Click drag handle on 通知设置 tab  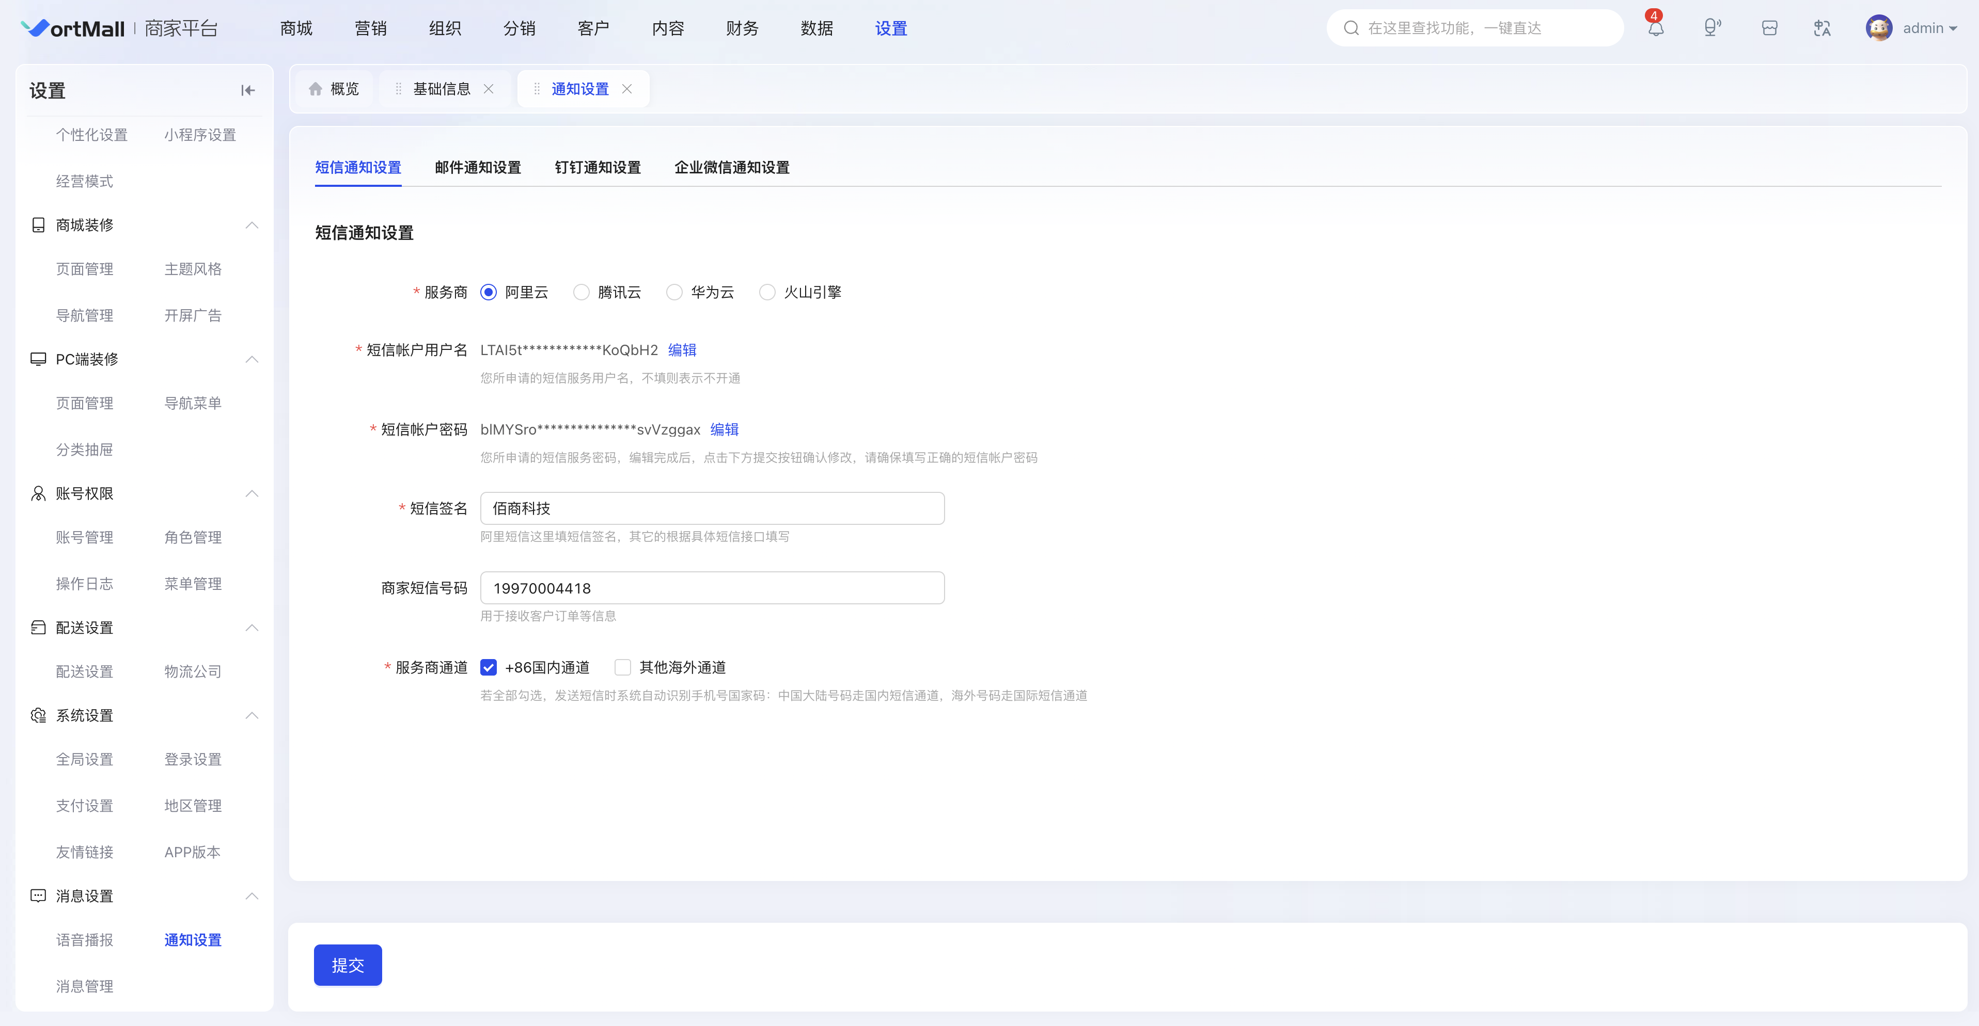(536, 89)
